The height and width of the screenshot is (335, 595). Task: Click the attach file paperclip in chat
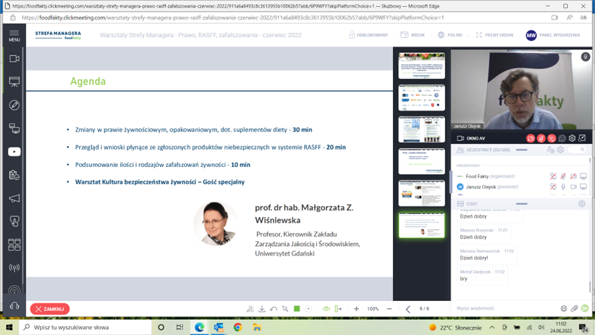574,309
